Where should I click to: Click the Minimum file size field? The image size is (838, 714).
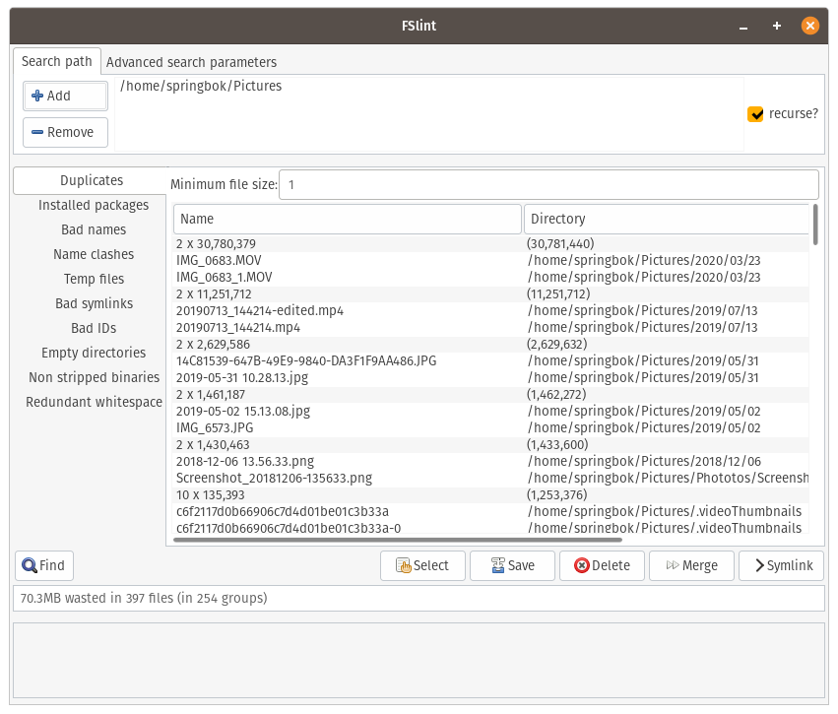(548, 184)
